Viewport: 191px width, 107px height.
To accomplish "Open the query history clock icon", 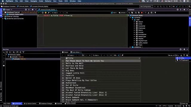I will click(43, 12).
